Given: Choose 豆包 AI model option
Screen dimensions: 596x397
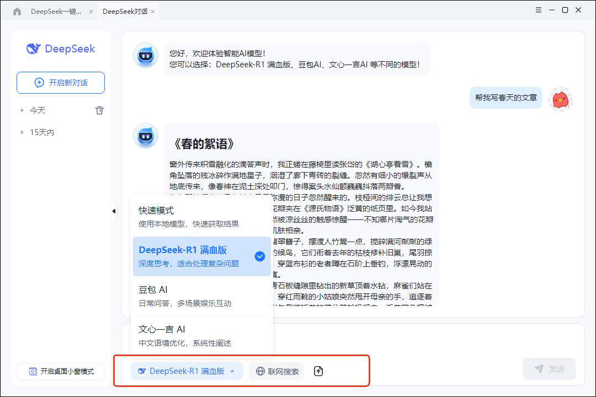Looking at the screenshot, I should (x=201, y=296).
